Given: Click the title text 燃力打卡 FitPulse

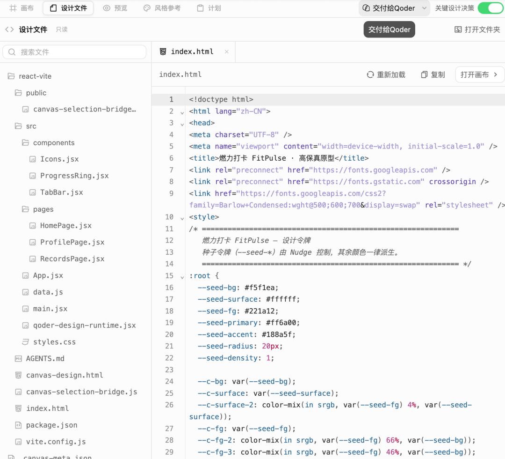Looking at the screenshot, I should [252, 158].
